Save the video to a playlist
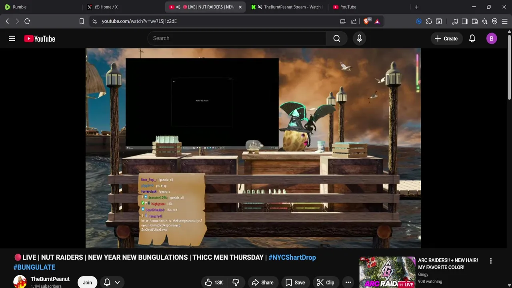The image size is (512, 288). pyautogui.click(x=295, y=282)
